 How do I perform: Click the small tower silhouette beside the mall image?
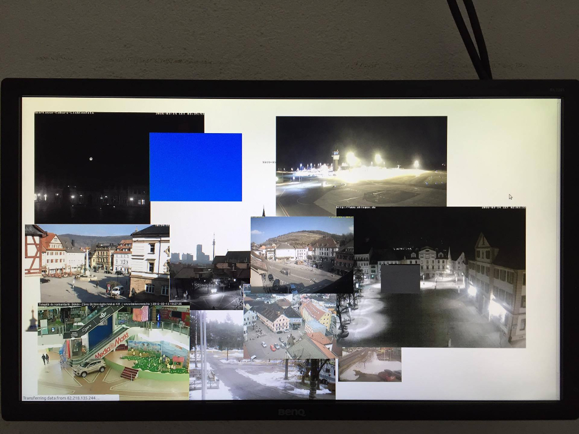32,319
